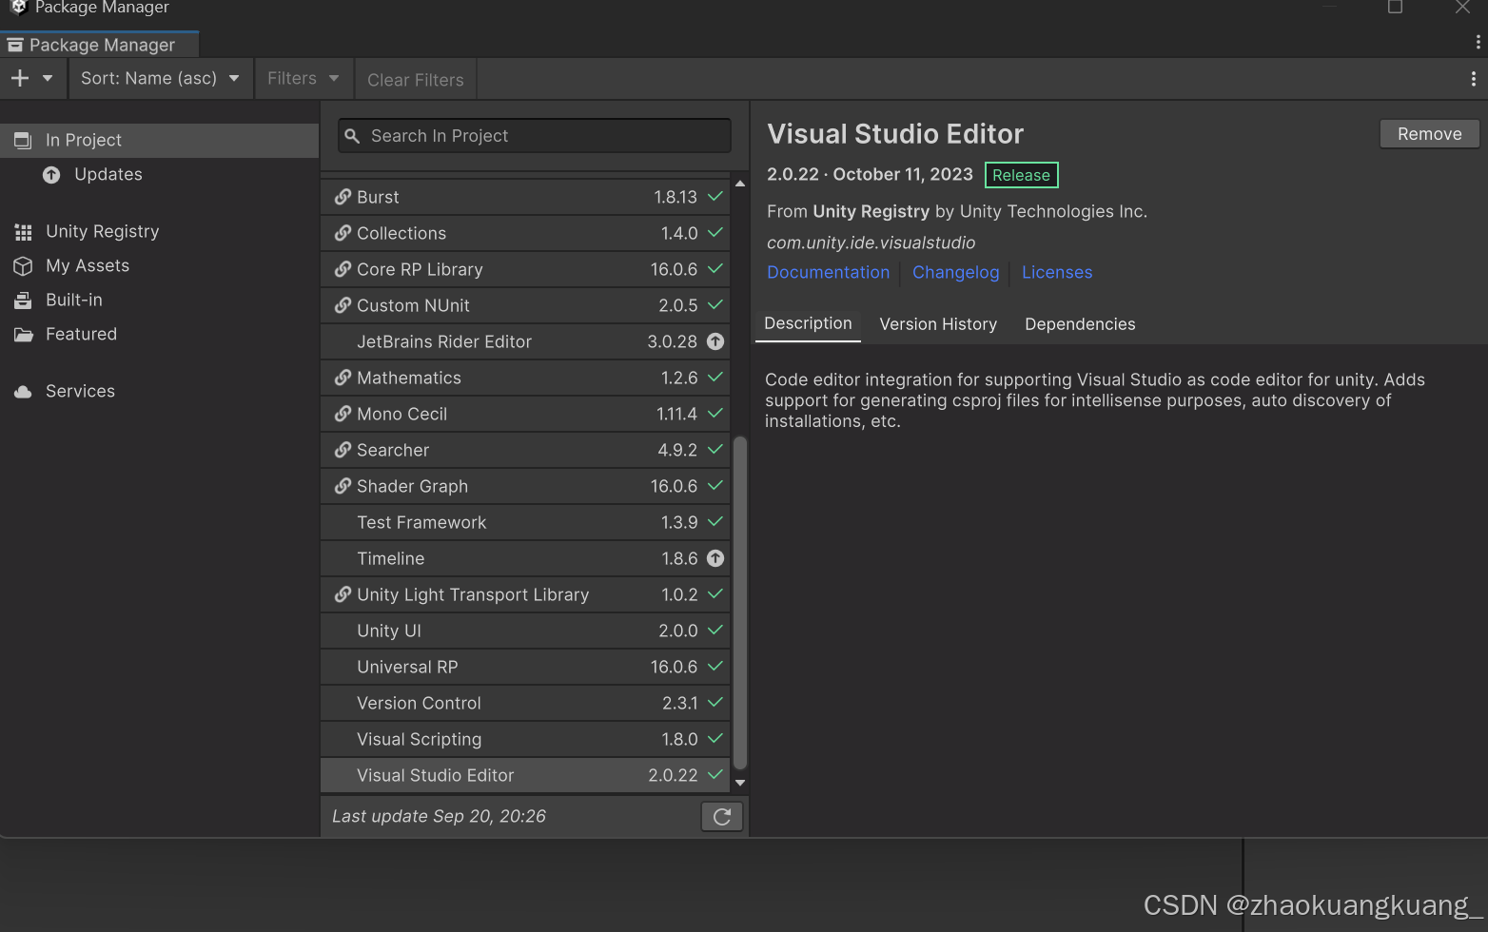Image resolution: width=1488 pixels, height=932 pixels.
Task: Select the Core RP Library package
Action: coord(525,269)
